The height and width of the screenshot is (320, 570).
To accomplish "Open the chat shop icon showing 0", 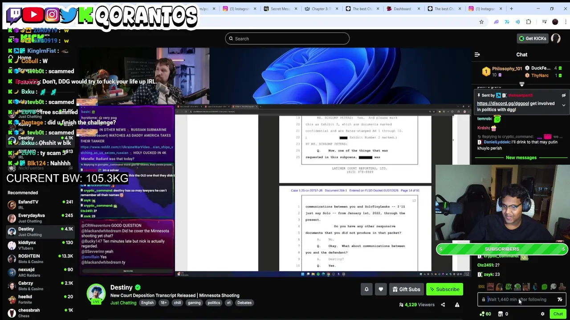I will [x=503, y=314].
